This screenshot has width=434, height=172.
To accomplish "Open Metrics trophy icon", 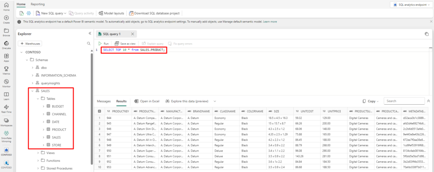I will pyautogui.click(x=6, y=70).
